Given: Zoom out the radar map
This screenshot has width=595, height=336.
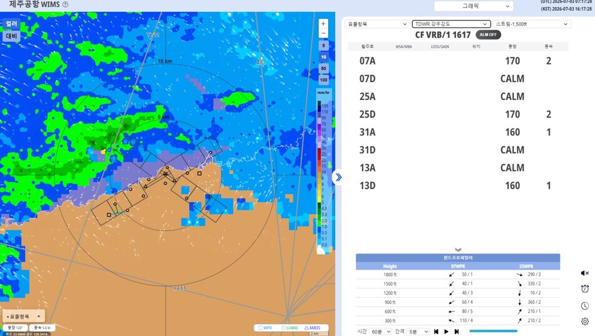Looking at the screenshot, I should pos(323,33).
